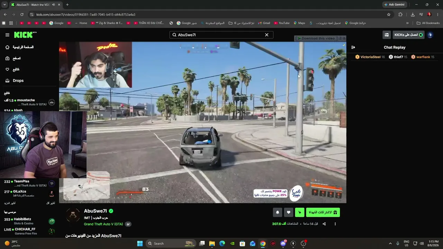Open File Explorer from taskbar
443x249 pixels.
(212, 243)
